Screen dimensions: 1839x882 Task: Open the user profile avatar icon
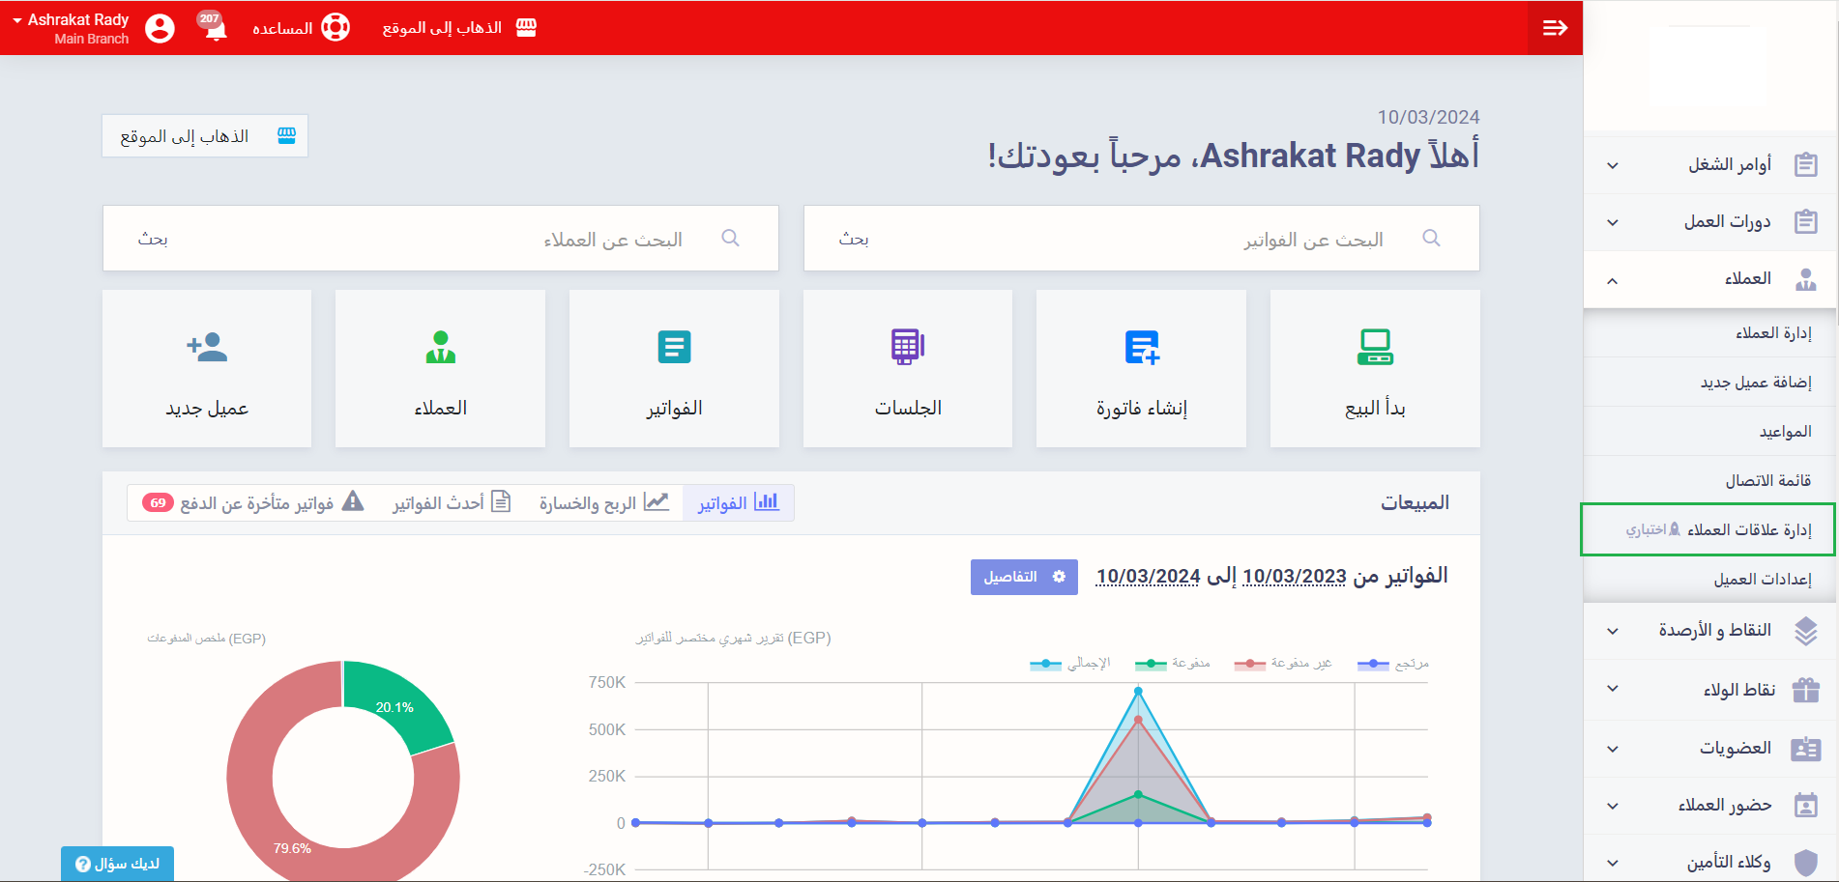pyautogui.click(x=160, y=28)
